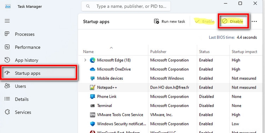Screen dimensions: 265x133
Task: Click the Users people icon
Action: click(7, 86)
